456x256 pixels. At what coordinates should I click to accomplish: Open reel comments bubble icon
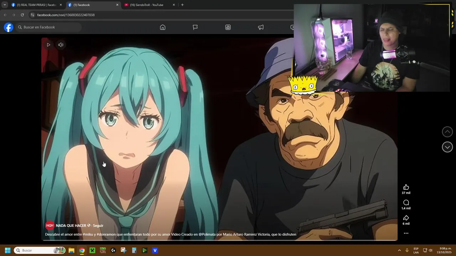coord(406,203)
